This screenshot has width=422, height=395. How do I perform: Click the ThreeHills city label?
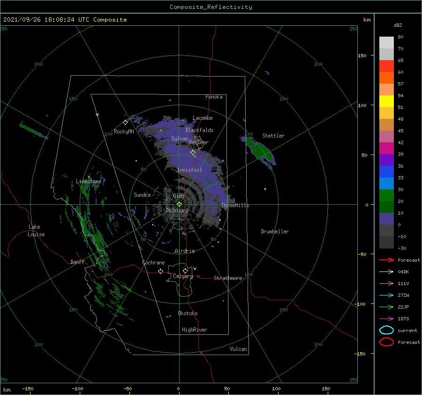(235, 205)
